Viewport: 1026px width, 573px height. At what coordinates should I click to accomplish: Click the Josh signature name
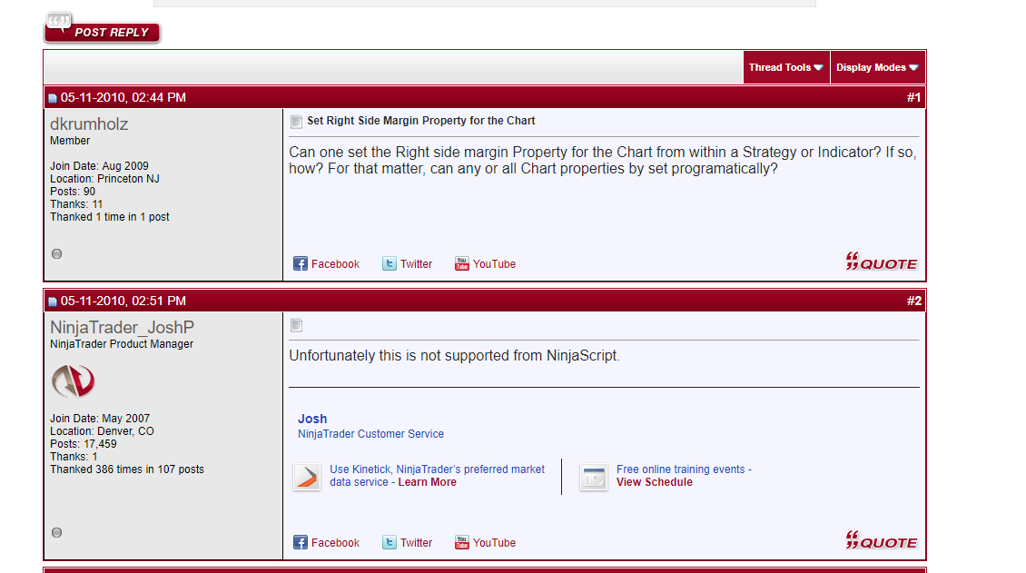pyautogui.click(x=312, y=419)
